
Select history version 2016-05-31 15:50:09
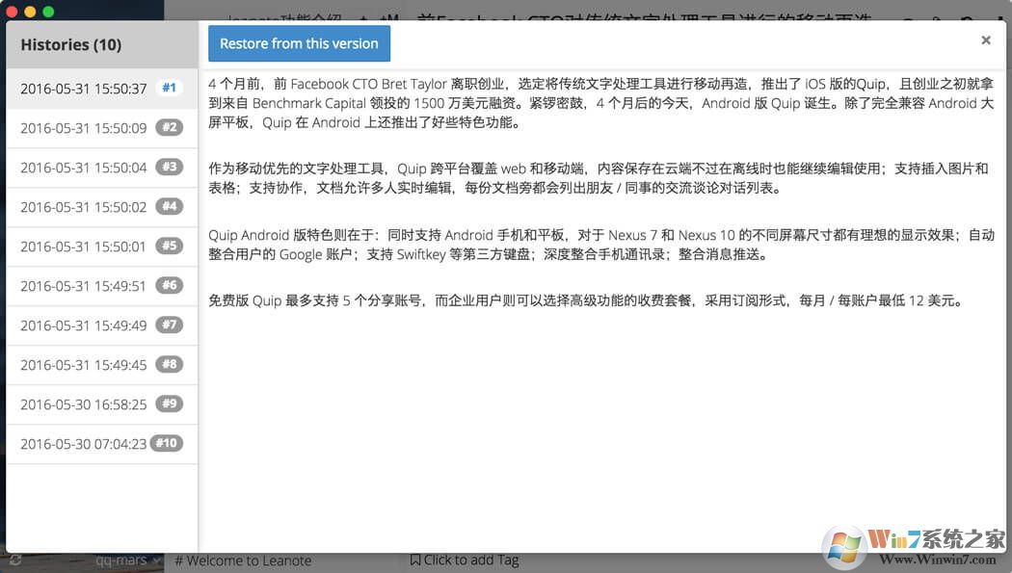tap(102, 128)
